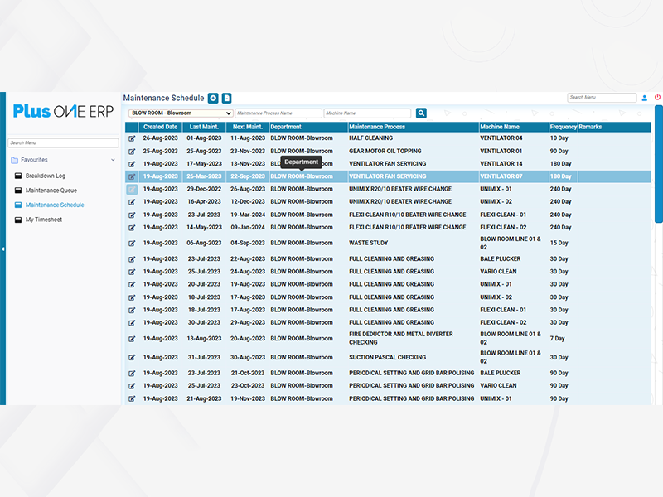Screen dimensions: 663x497
Task: Go to Maintenance Queue menu item
Action: [x=51, y=191]
